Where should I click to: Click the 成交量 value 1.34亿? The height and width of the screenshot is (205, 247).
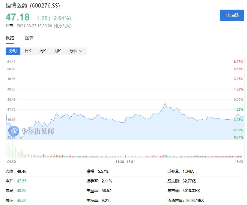pyautogui.click(x=188, y=172)
